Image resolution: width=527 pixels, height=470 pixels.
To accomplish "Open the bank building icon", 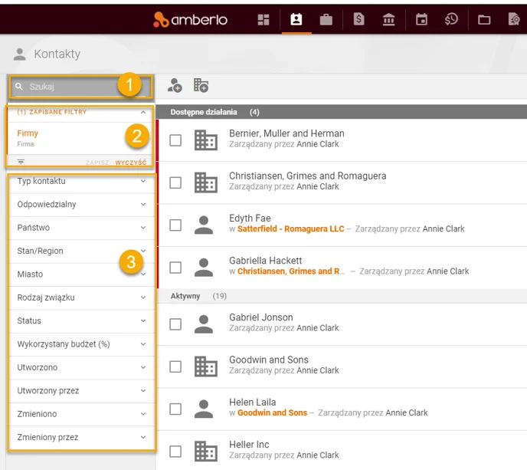I will [388, 20].
